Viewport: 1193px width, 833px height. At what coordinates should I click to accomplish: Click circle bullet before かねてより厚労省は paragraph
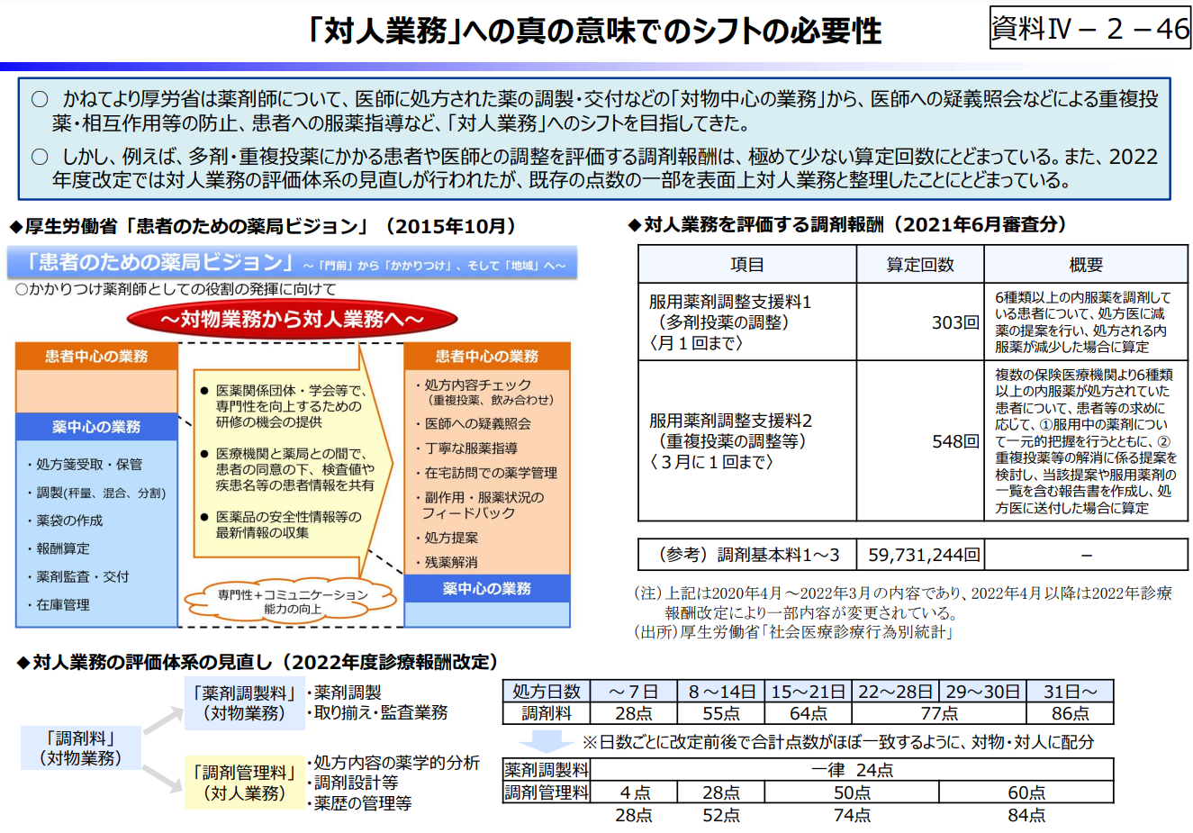pyautogui.click(x=40, y=99)
